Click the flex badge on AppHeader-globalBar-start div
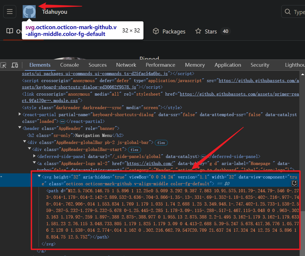 pyautogui.click(x=135, y=150)
